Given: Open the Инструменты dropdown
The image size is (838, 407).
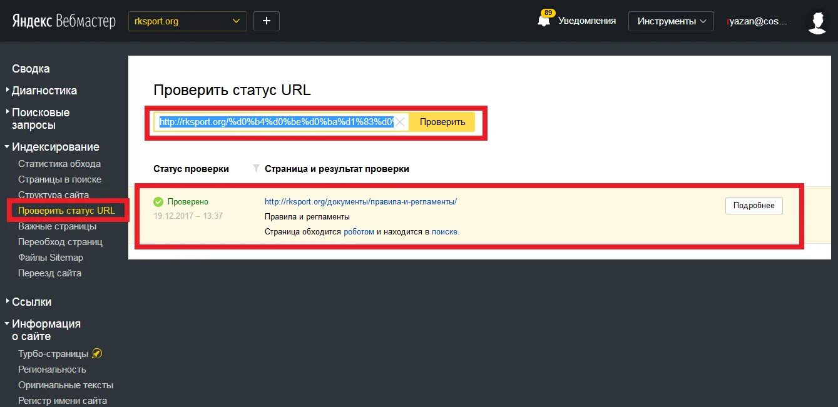Looking at the screenshot, I should pyautogui.click(x=670, y=21).
